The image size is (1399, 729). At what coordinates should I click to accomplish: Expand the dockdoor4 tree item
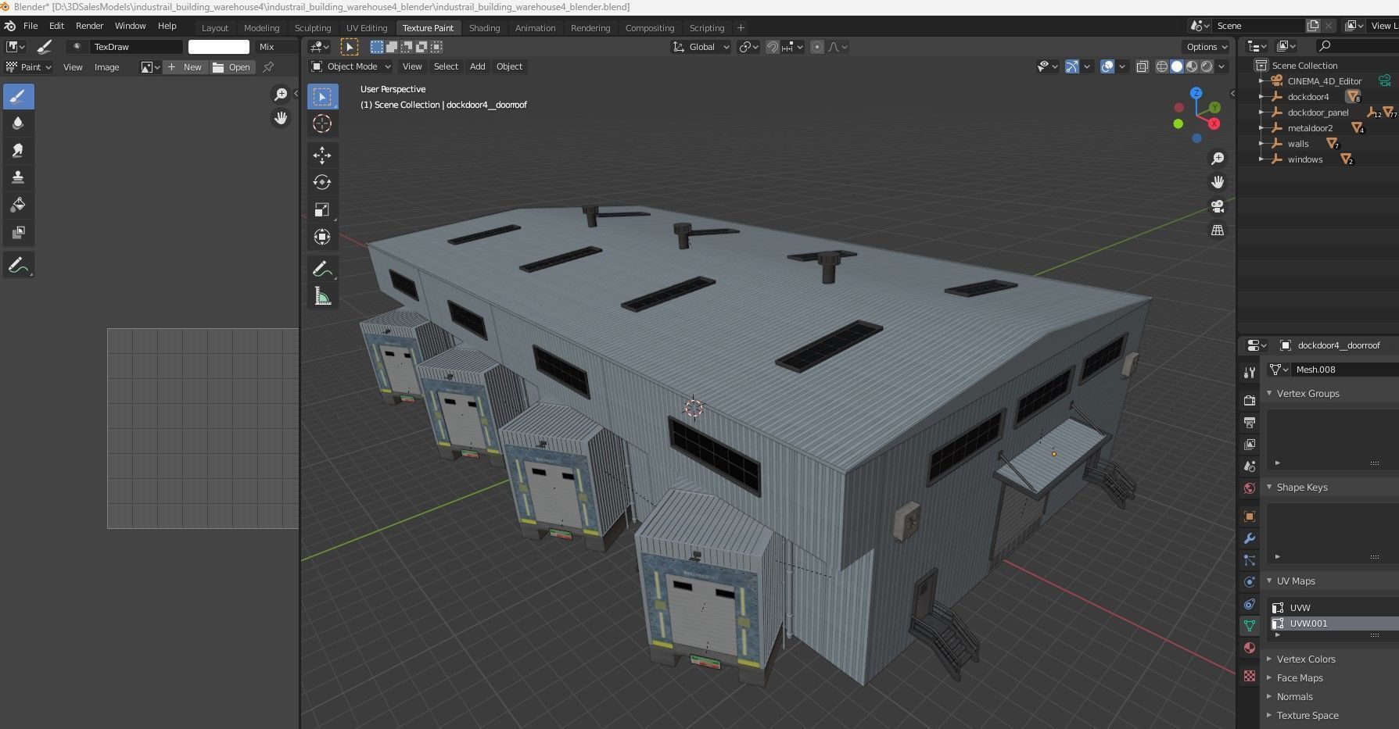(1261, 97)
